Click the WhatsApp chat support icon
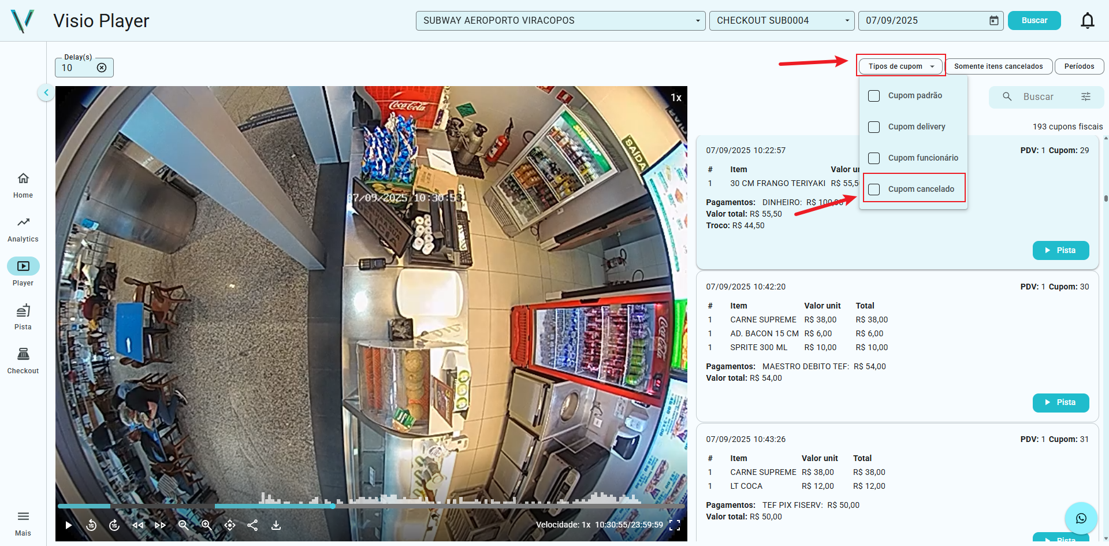Screen dimensions: 1109x546 point(1081,518)
